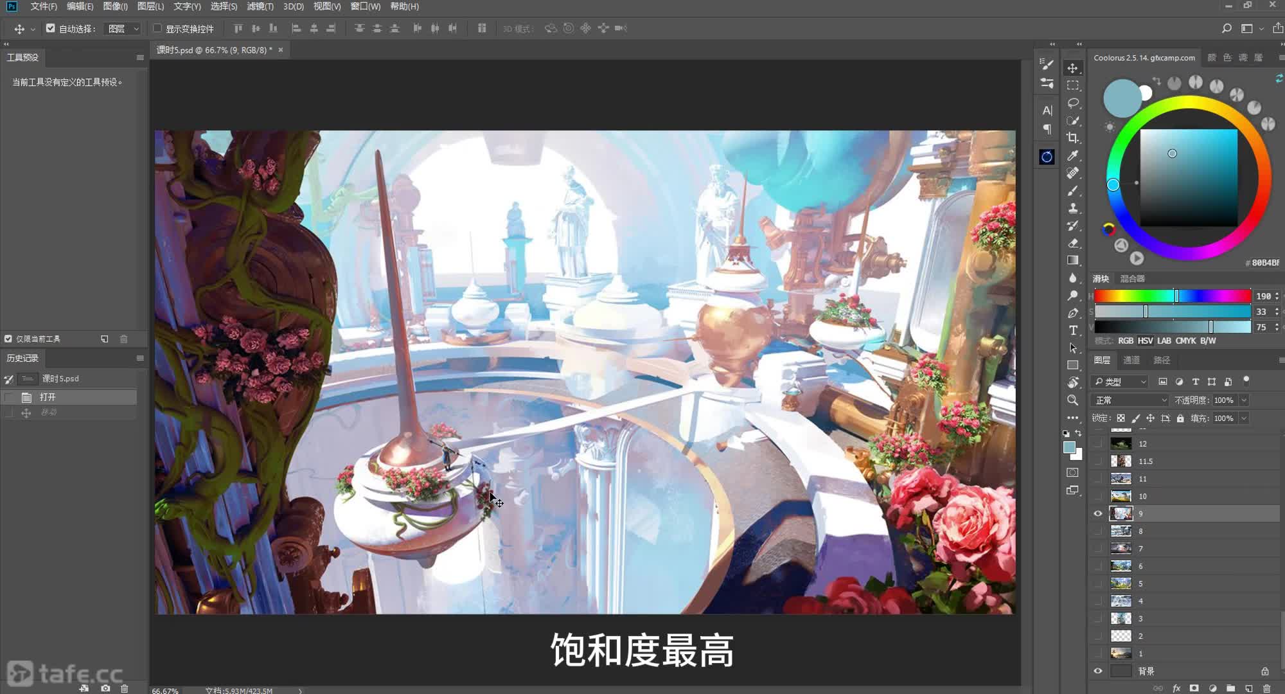The width and height of the screenshot is (1285, 694).
Task: Close the 课时5.psd document tab
Action: pos(281,49)
